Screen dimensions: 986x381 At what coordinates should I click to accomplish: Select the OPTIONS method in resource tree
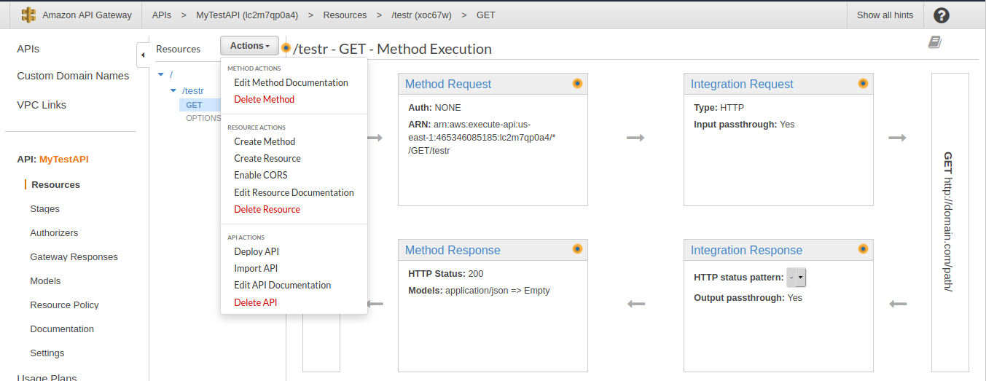pos(203,118)
